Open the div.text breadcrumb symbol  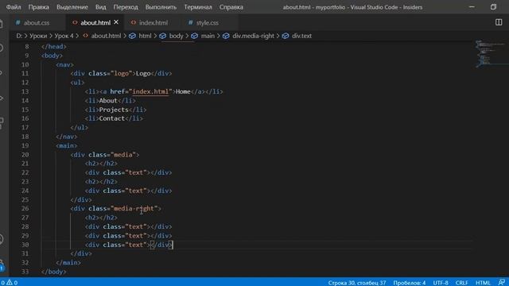point(301,36)
